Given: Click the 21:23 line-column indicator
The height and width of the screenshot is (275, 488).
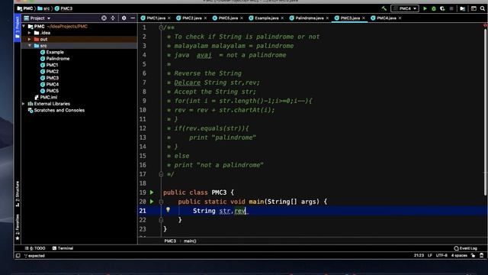Looking at the screenshot, I should coord(419,255).
